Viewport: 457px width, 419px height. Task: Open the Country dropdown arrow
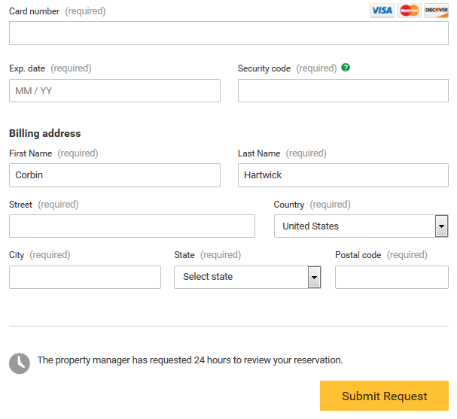[x=441, y=226]
